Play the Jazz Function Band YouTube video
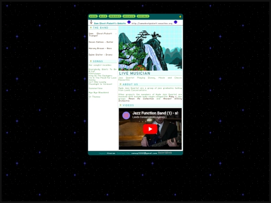The height and width of the screenshot is (203, 271). pyautogui.click(x=150, y=129)
